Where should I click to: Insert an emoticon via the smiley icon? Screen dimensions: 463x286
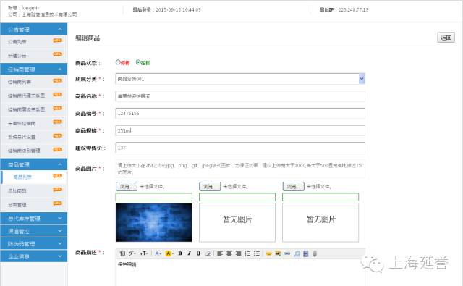click(268, 253)
